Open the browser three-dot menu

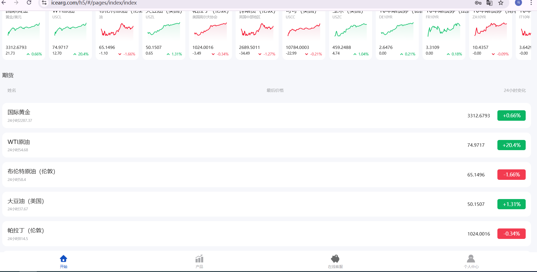tap(531, 3)
